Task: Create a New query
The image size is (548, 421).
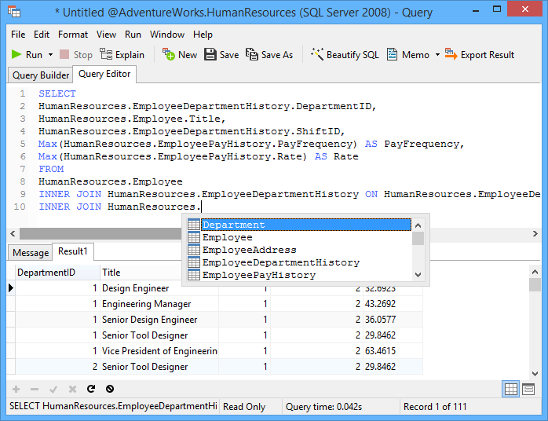Action: 180,55
